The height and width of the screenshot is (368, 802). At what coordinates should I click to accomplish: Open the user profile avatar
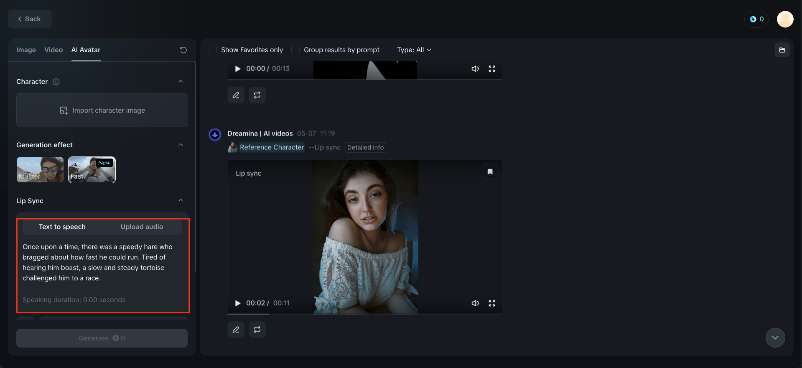[785, 19]
